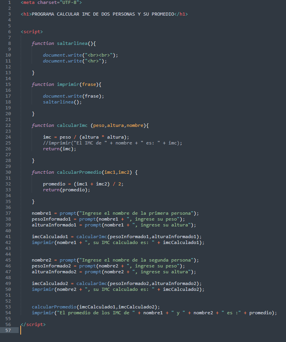286x342 pixels.
Task: Click the parameter nombre in the calcularImc declaration
Action: 135,125
